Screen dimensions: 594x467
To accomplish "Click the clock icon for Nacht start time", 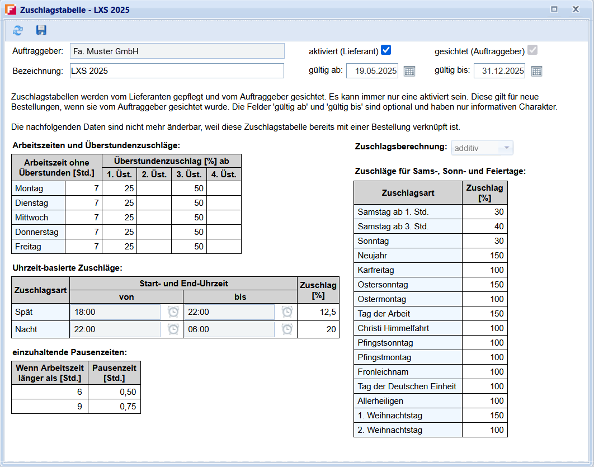I will point(173,329).
